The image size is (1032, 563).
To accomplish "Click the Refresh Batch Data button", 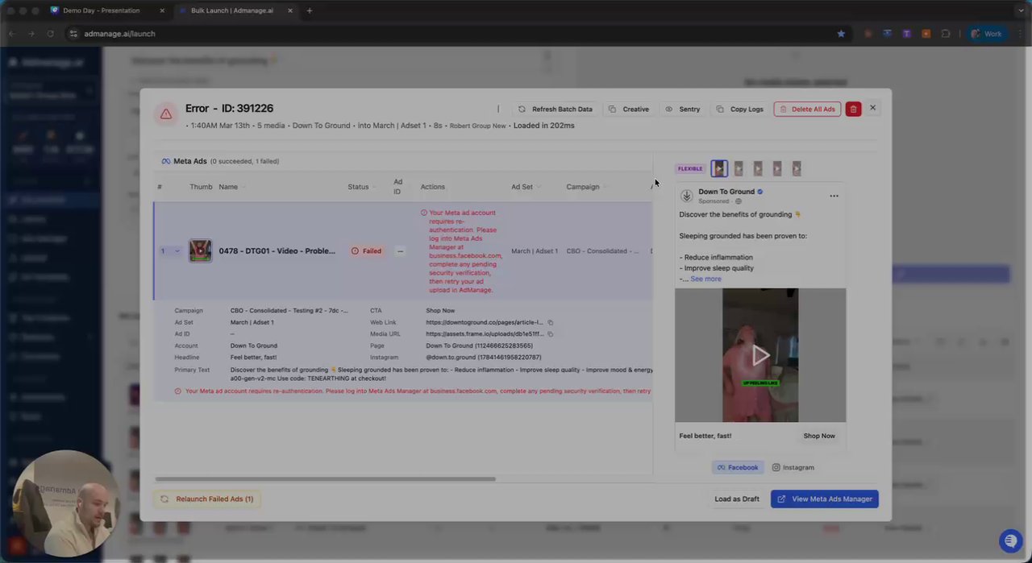I will 556,109.
